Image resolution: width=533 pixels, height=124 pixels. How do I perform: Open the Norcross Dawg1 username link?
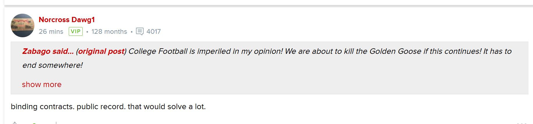[x=67, y=20]
